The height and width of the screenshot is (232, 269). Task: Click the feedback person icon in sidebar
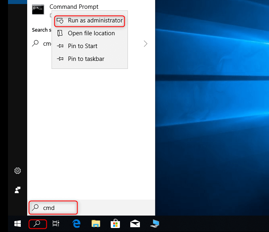[x=18, y=190]
